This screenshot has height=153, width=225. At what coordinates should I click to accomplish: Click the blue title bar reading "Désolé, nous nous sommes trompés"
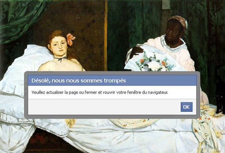click(112, 80)
